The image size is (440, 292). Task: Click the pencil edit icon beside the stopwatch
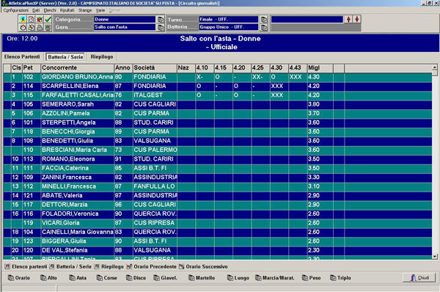click(x=31, y=27)
